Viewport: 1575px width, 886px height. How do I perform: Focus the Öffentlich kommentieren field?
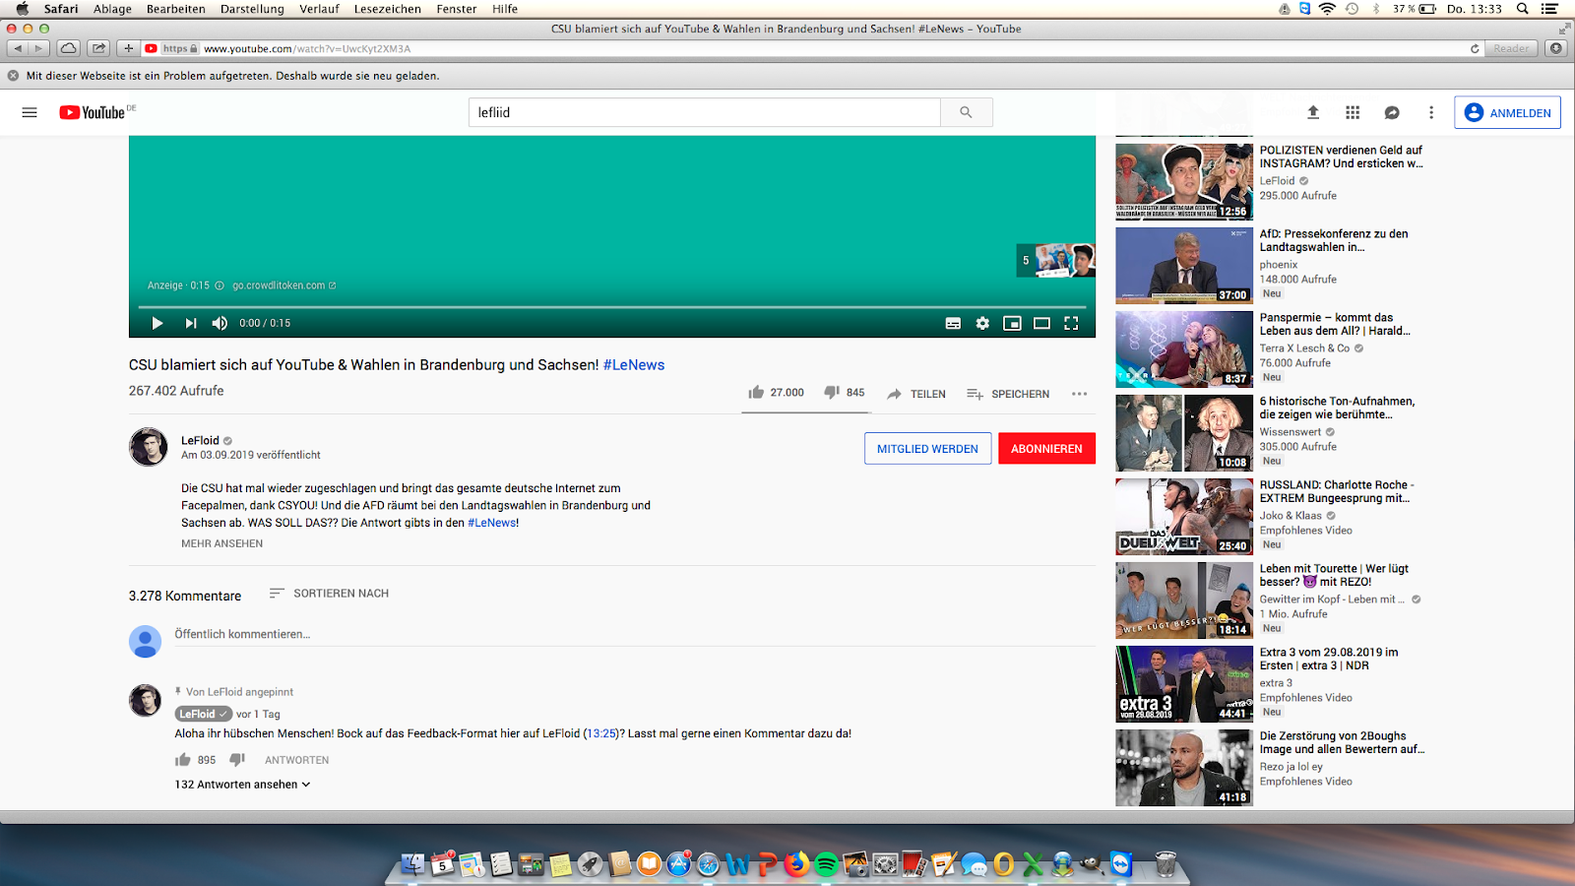click(635, 634)
